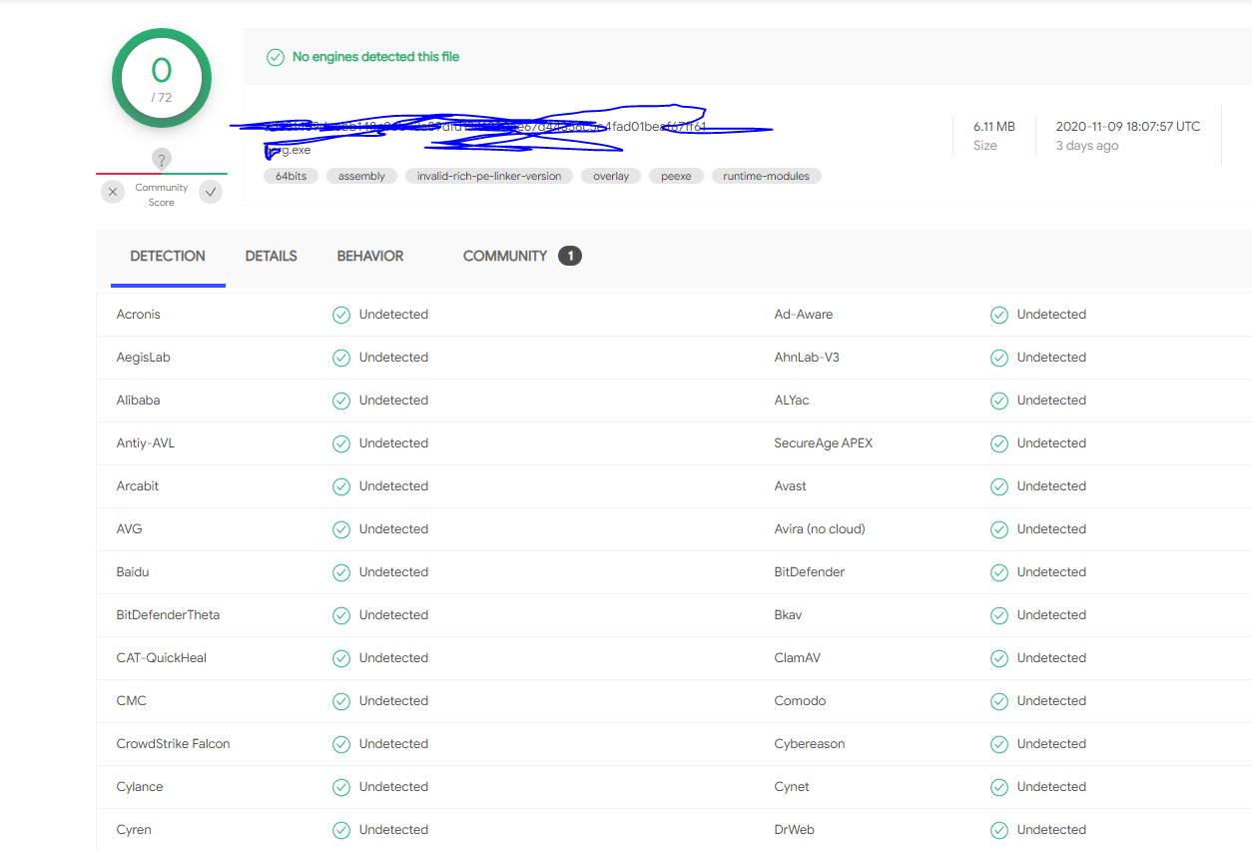Click the 2020-11-09 18:07:57 UTC timestamp
The height and width of the screenshot is (850, 1252).
click(1128, 127)
